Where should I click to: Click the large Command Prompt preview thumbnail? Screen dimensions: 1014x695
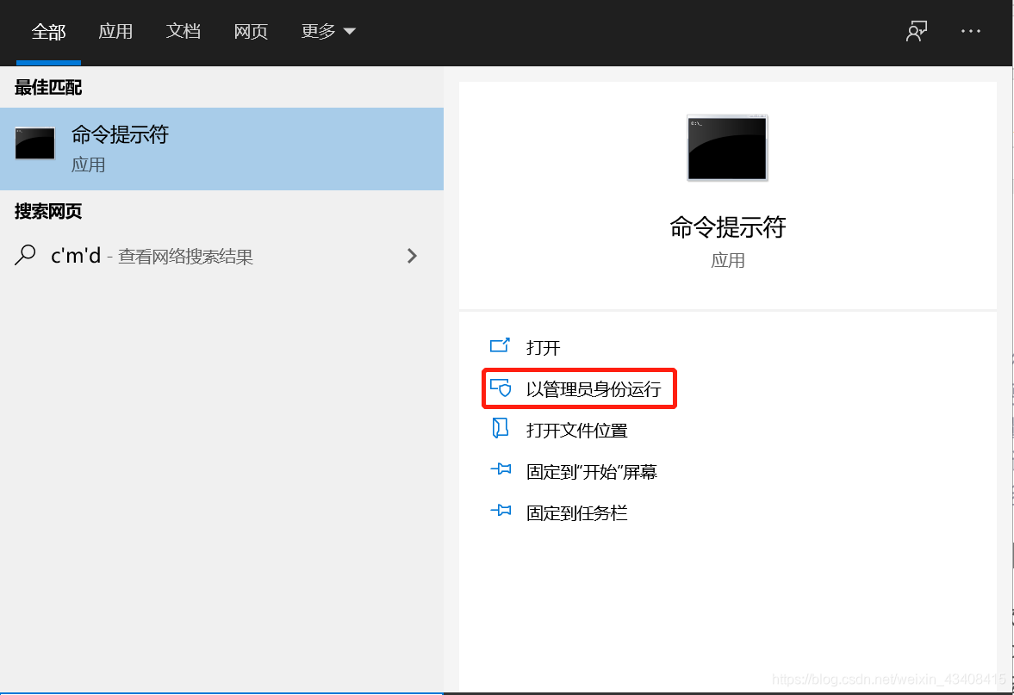[x=727, y=147]
